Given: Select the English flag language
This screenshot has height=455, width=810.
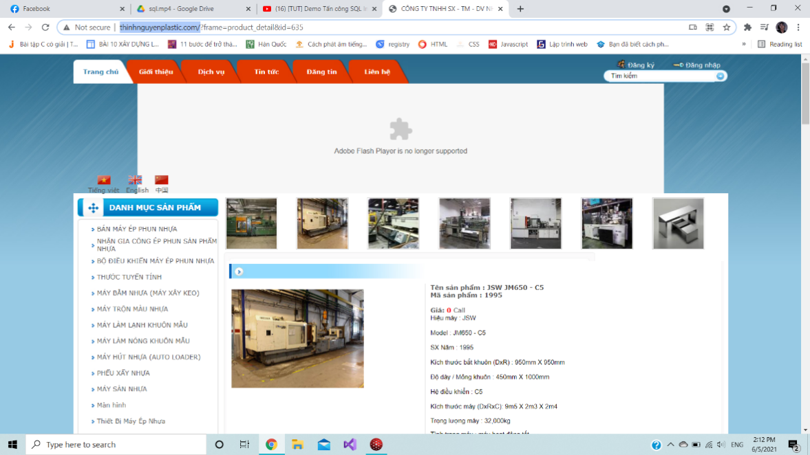Looking at the screenshot, I should 135,180.
